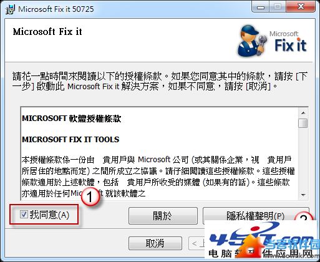Viewport: 320px width, 262px height.
Task: Close the Microsoft Fix it 50725 window
Action: click(301, 7)
